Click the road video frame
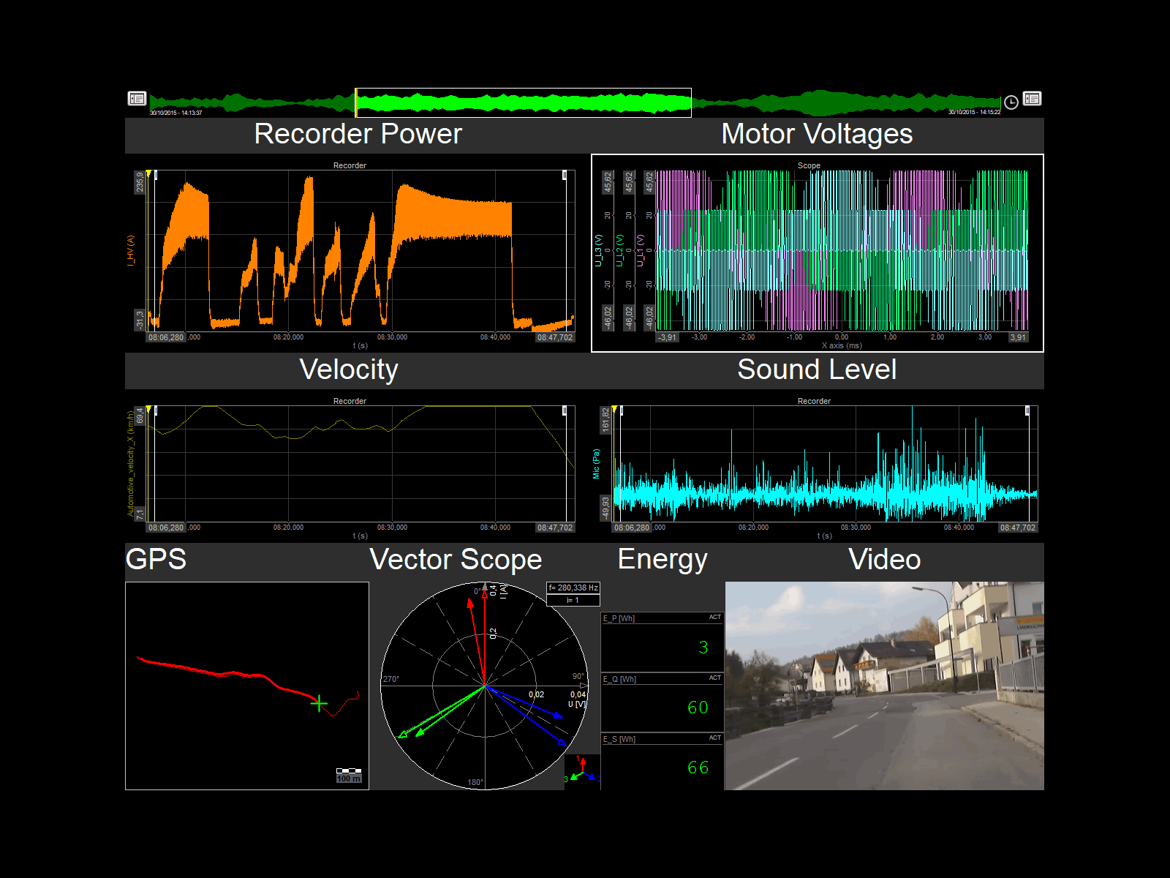Viewport: 1170px width, 878px height. (884, 686)
